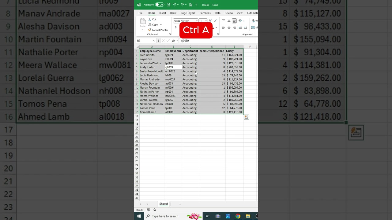This screenshot has height=220, width=392.
Task: Click the accessibility icon in status bar
Action: pos(155,210)
